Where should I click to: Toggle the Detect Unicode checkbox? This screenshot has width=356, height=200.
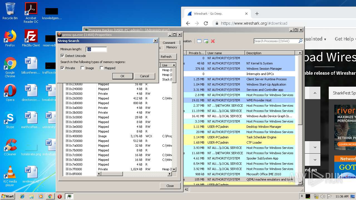(x=62, y=56)
